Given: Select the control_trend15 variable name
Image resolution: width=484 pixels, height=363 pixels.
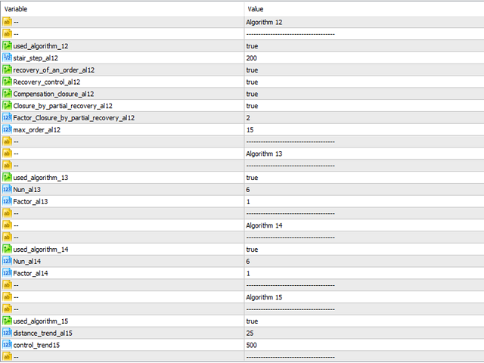Looking at the screenshot, I should tap(36, 345).
